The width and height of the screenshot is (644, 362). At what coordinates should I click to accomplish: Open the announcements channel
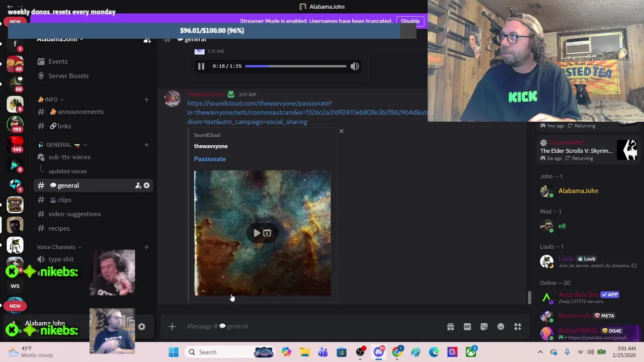(x=80, y=112)
